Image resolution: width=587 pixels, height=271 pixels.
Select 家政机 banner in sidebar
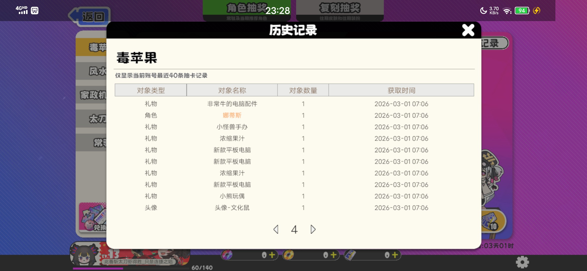(91, 95)
